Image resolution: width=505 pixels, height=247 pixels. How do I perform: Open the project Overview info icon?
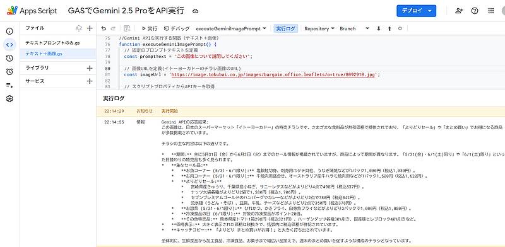(x=9, y=32)
